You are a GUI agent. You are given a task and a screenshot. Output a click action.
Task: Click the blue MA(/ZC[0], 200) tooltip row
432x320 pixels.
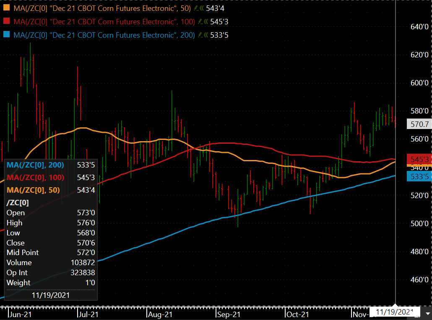(51, 165)
